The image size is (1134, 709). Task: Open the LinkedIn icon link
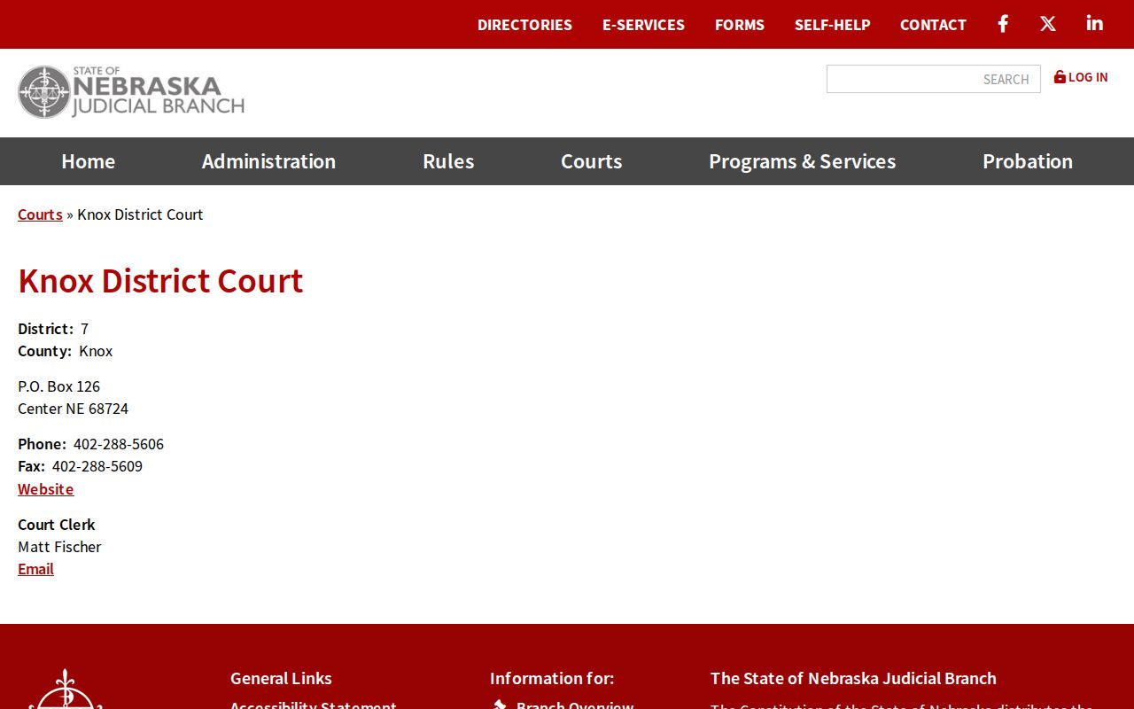(x=1095, y=24)
